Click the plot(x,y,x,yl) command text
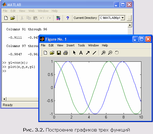 tap(22, 67)
